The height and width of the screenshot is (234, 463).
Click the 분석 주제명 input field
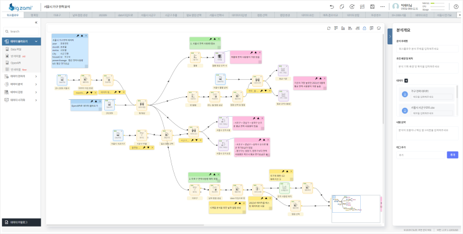[x=427, y=49]
